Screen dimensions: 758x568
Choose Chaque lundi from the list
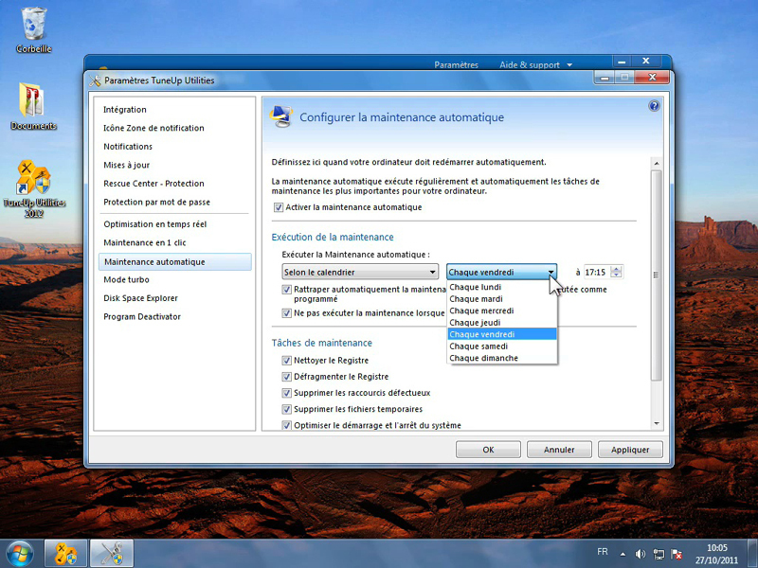tap(502, 287)
